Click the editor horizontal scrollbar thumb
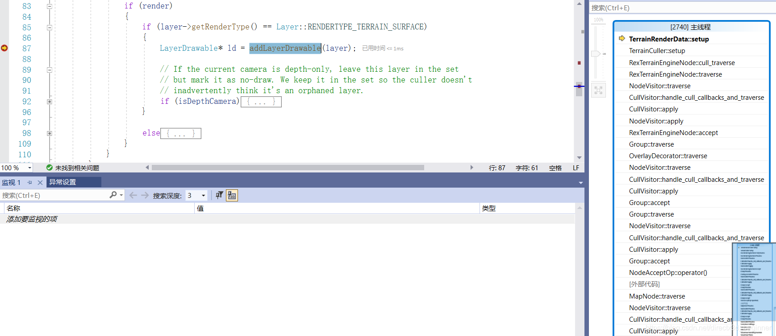Image resolution: width=776 pixels, height=336 pixels. coord(288,168)
